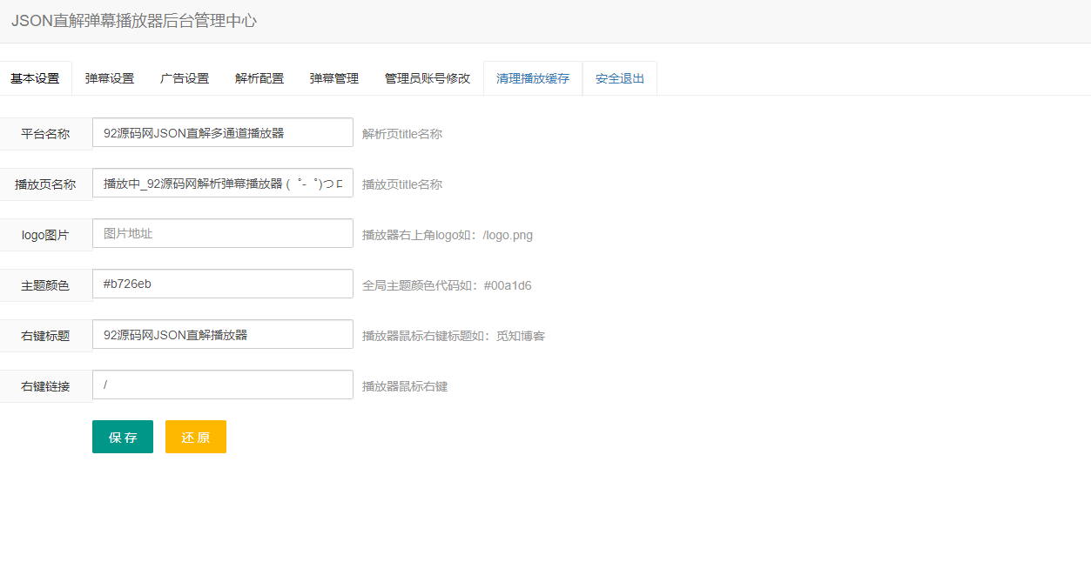Click the 右键链接 label

click(x=45, y=386)
